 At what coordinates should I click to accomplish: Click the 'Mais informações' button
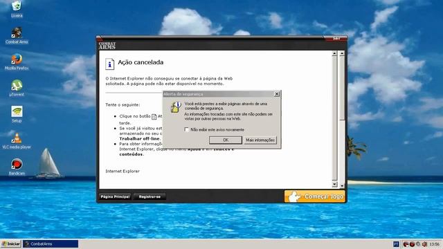pyautogui.click(x=260, y=140)
